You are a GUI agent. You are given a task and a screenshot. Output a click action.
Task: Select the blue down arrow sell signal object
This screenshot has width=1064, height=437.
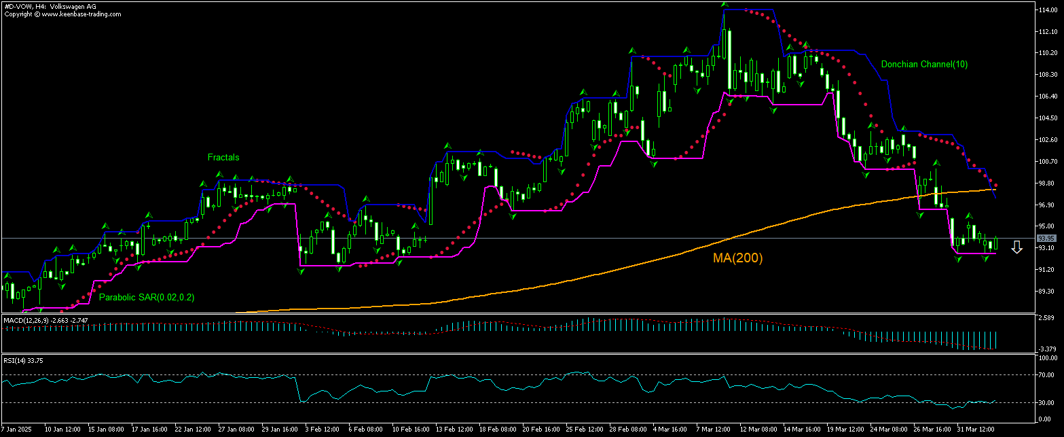pyautogui.click(x=1016, y=247)
